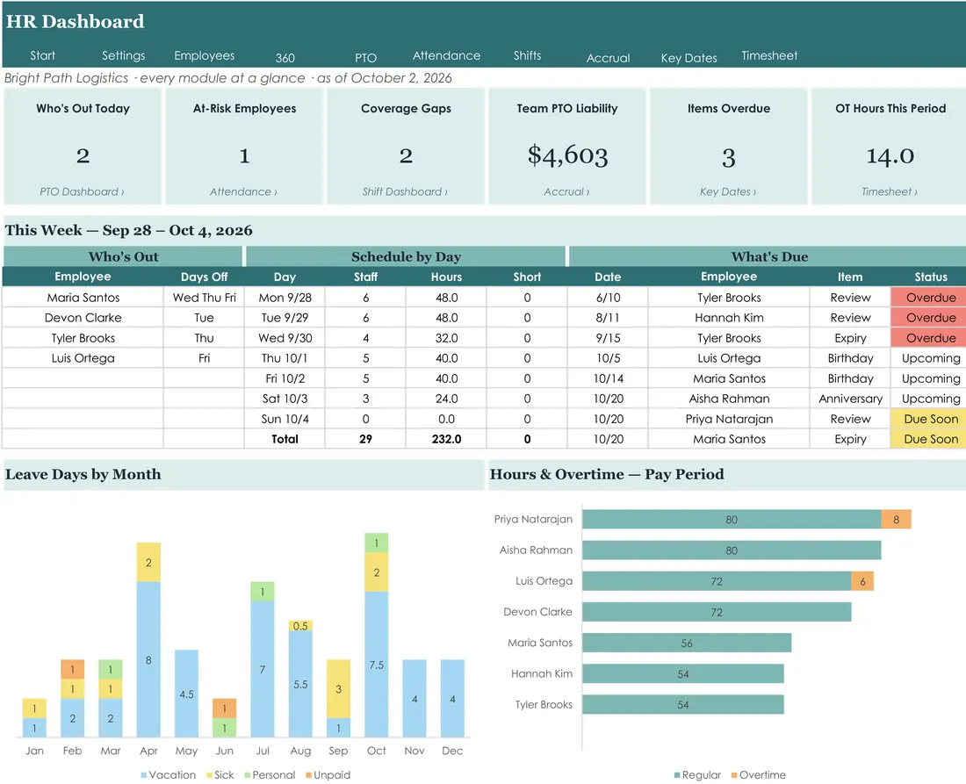Screen dimensions: 966x784
Task: Click Luis Ortega's overtime segment 6
Action: click(862, 581)
